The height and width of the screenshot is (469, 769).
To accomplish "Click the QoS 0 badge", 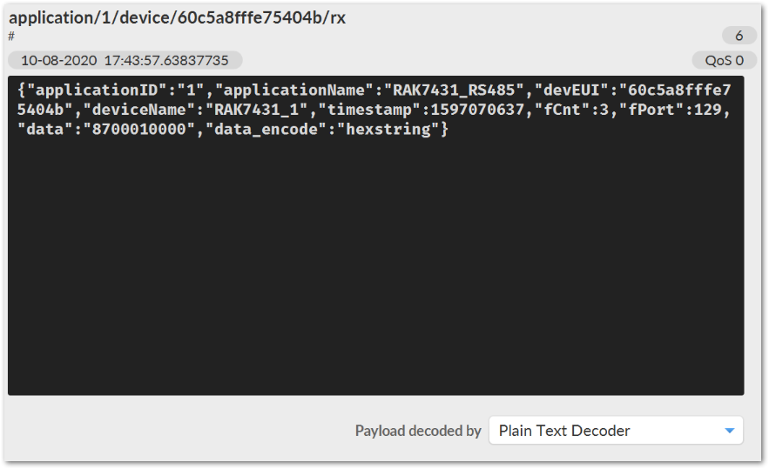I will [724, 60].
